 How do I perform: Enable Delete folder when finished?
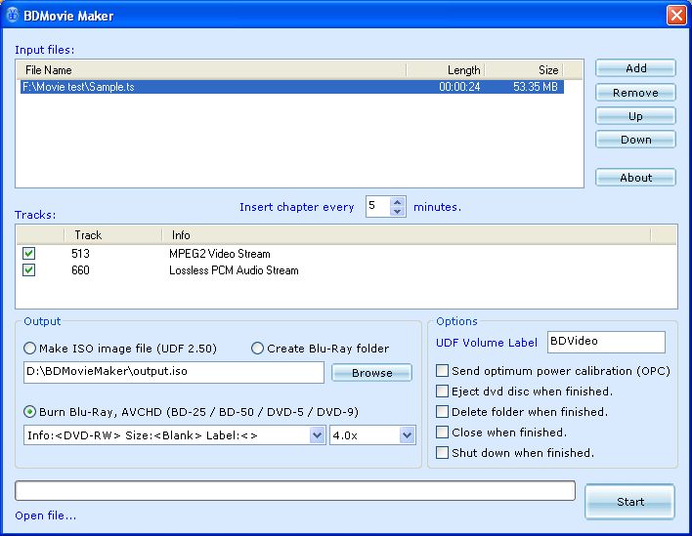(442, 411)
